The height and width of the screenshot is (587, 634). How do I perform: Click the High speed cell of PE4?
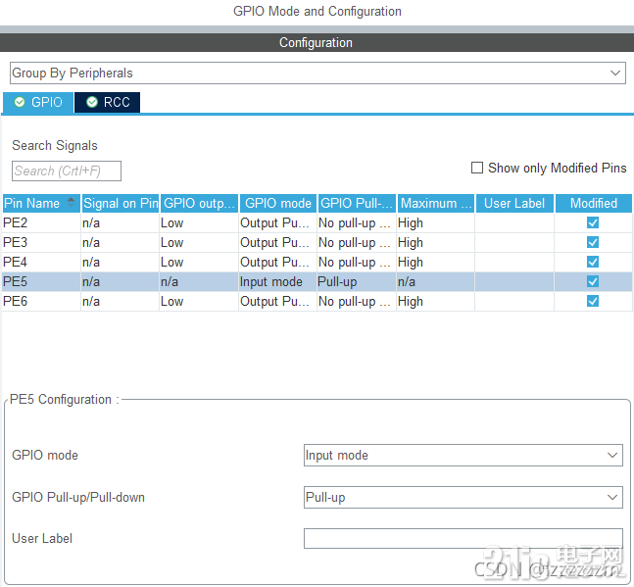click(435, 262)
